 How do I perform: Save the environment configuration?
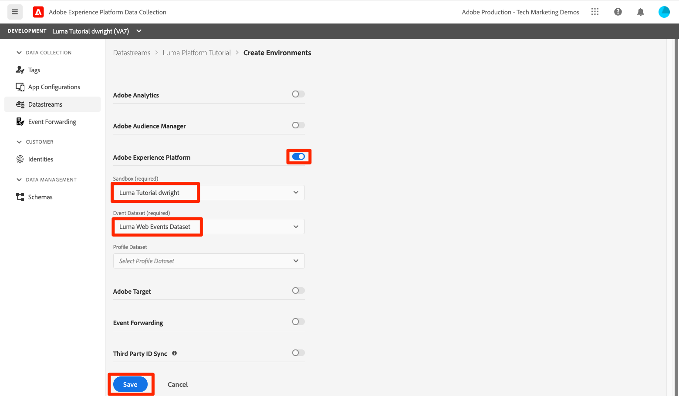[130, 384]
